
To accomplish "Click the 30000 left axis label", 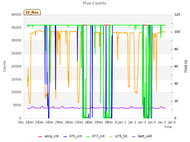I will pos(16,41).
